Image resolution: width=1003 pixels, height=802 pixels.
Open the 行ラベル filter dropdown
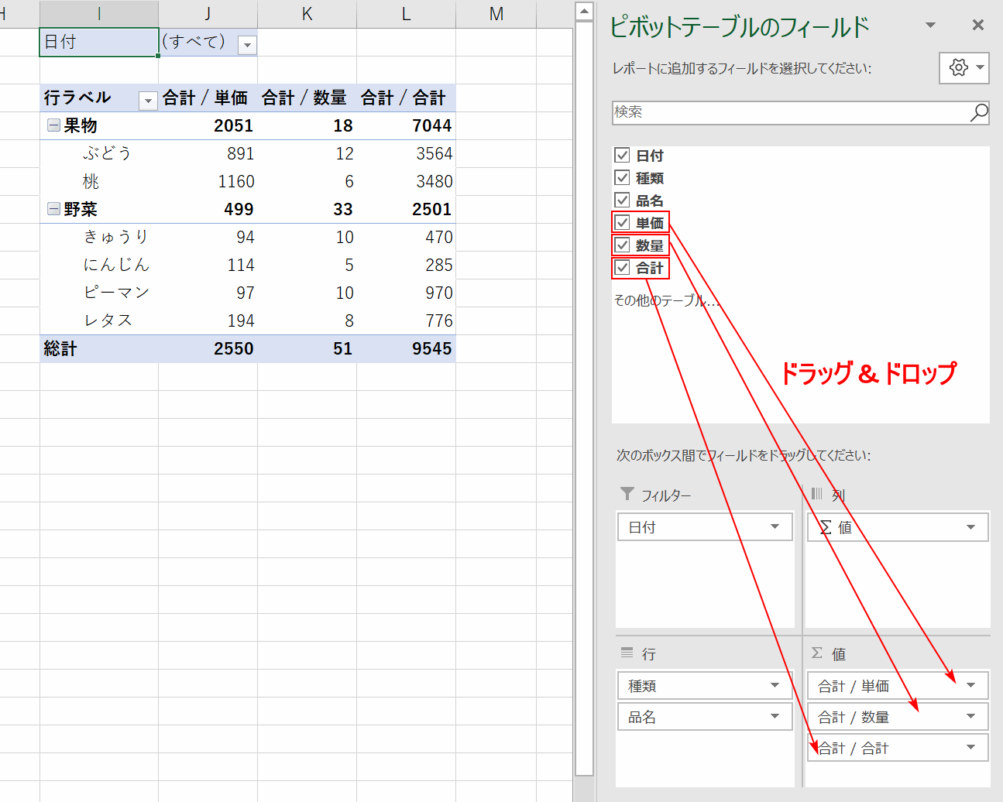click(x=147, y=100)
